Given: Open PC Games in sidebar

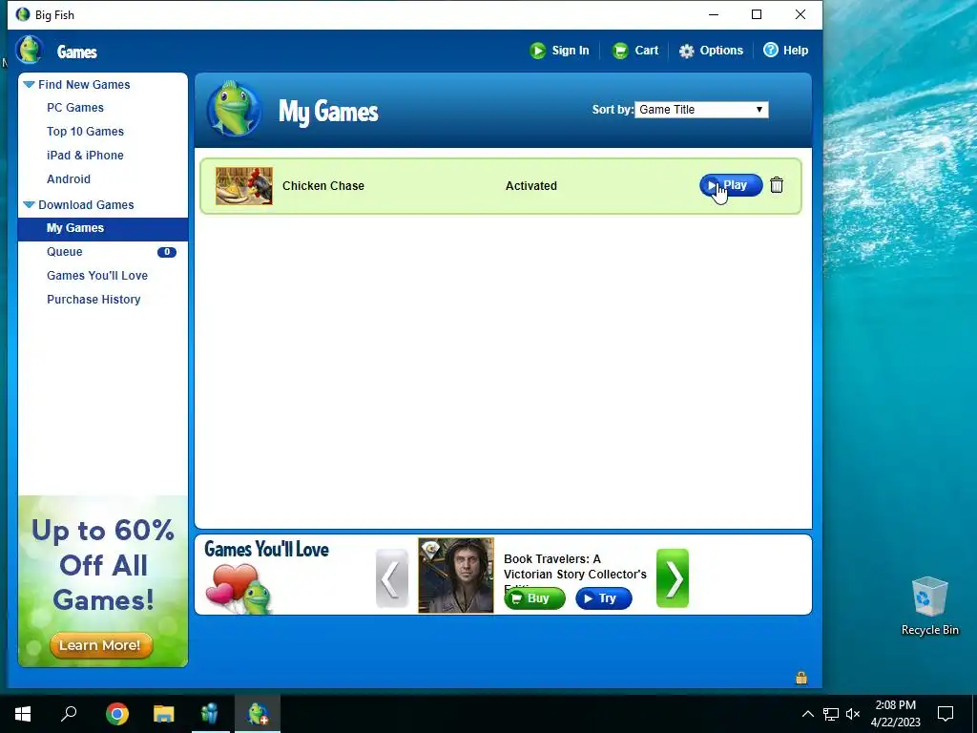Looking at the screenshot, I should [75, 108].
